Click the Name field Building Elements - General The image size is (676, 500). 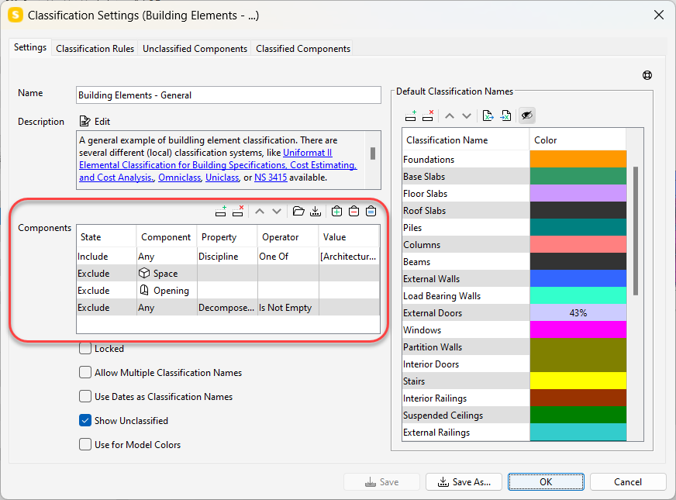[229, 95]
